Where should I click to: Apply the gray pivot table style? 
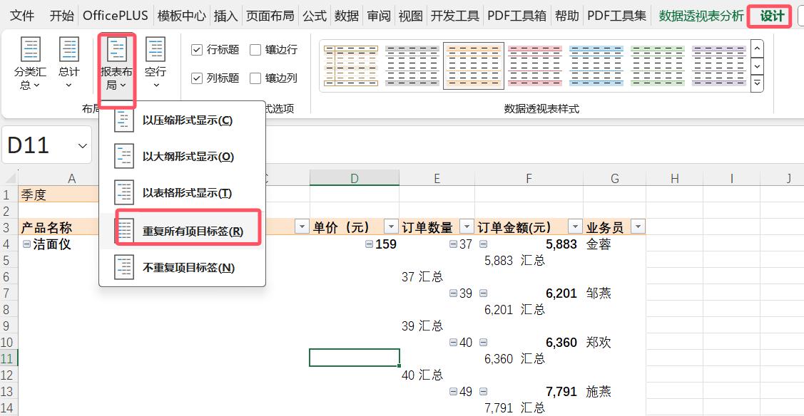(412, 66)
